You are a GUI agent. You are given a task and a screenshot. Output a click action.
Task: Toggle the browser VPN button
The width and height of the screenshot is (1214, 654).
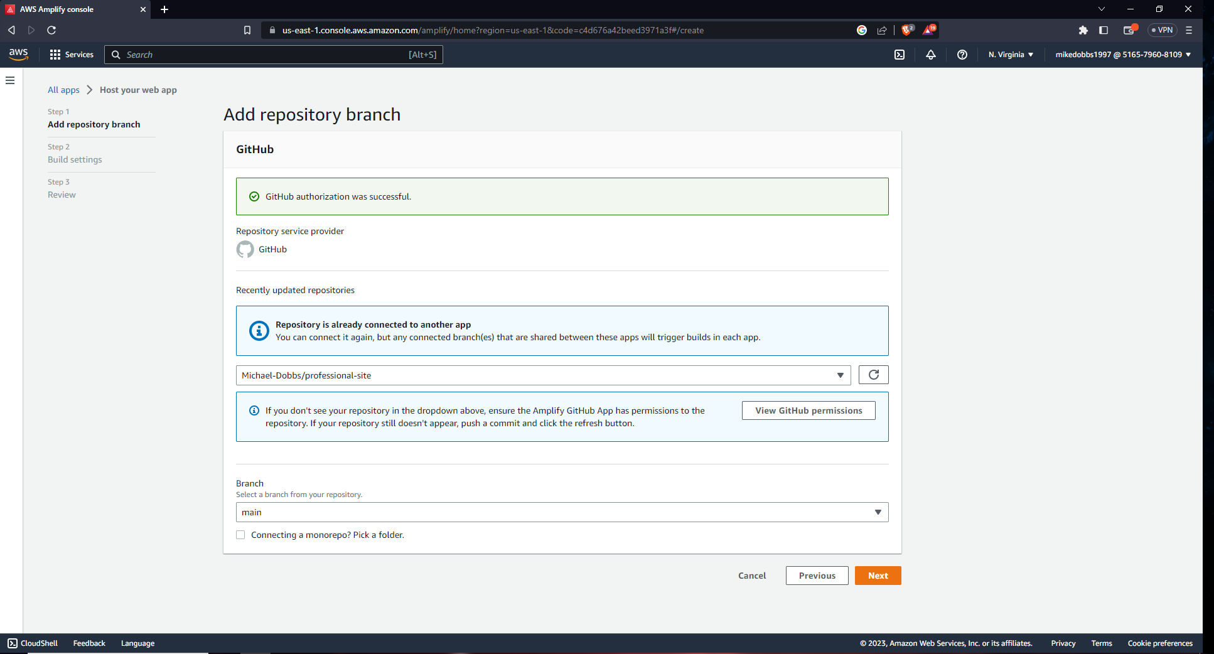click(1162, 30)
